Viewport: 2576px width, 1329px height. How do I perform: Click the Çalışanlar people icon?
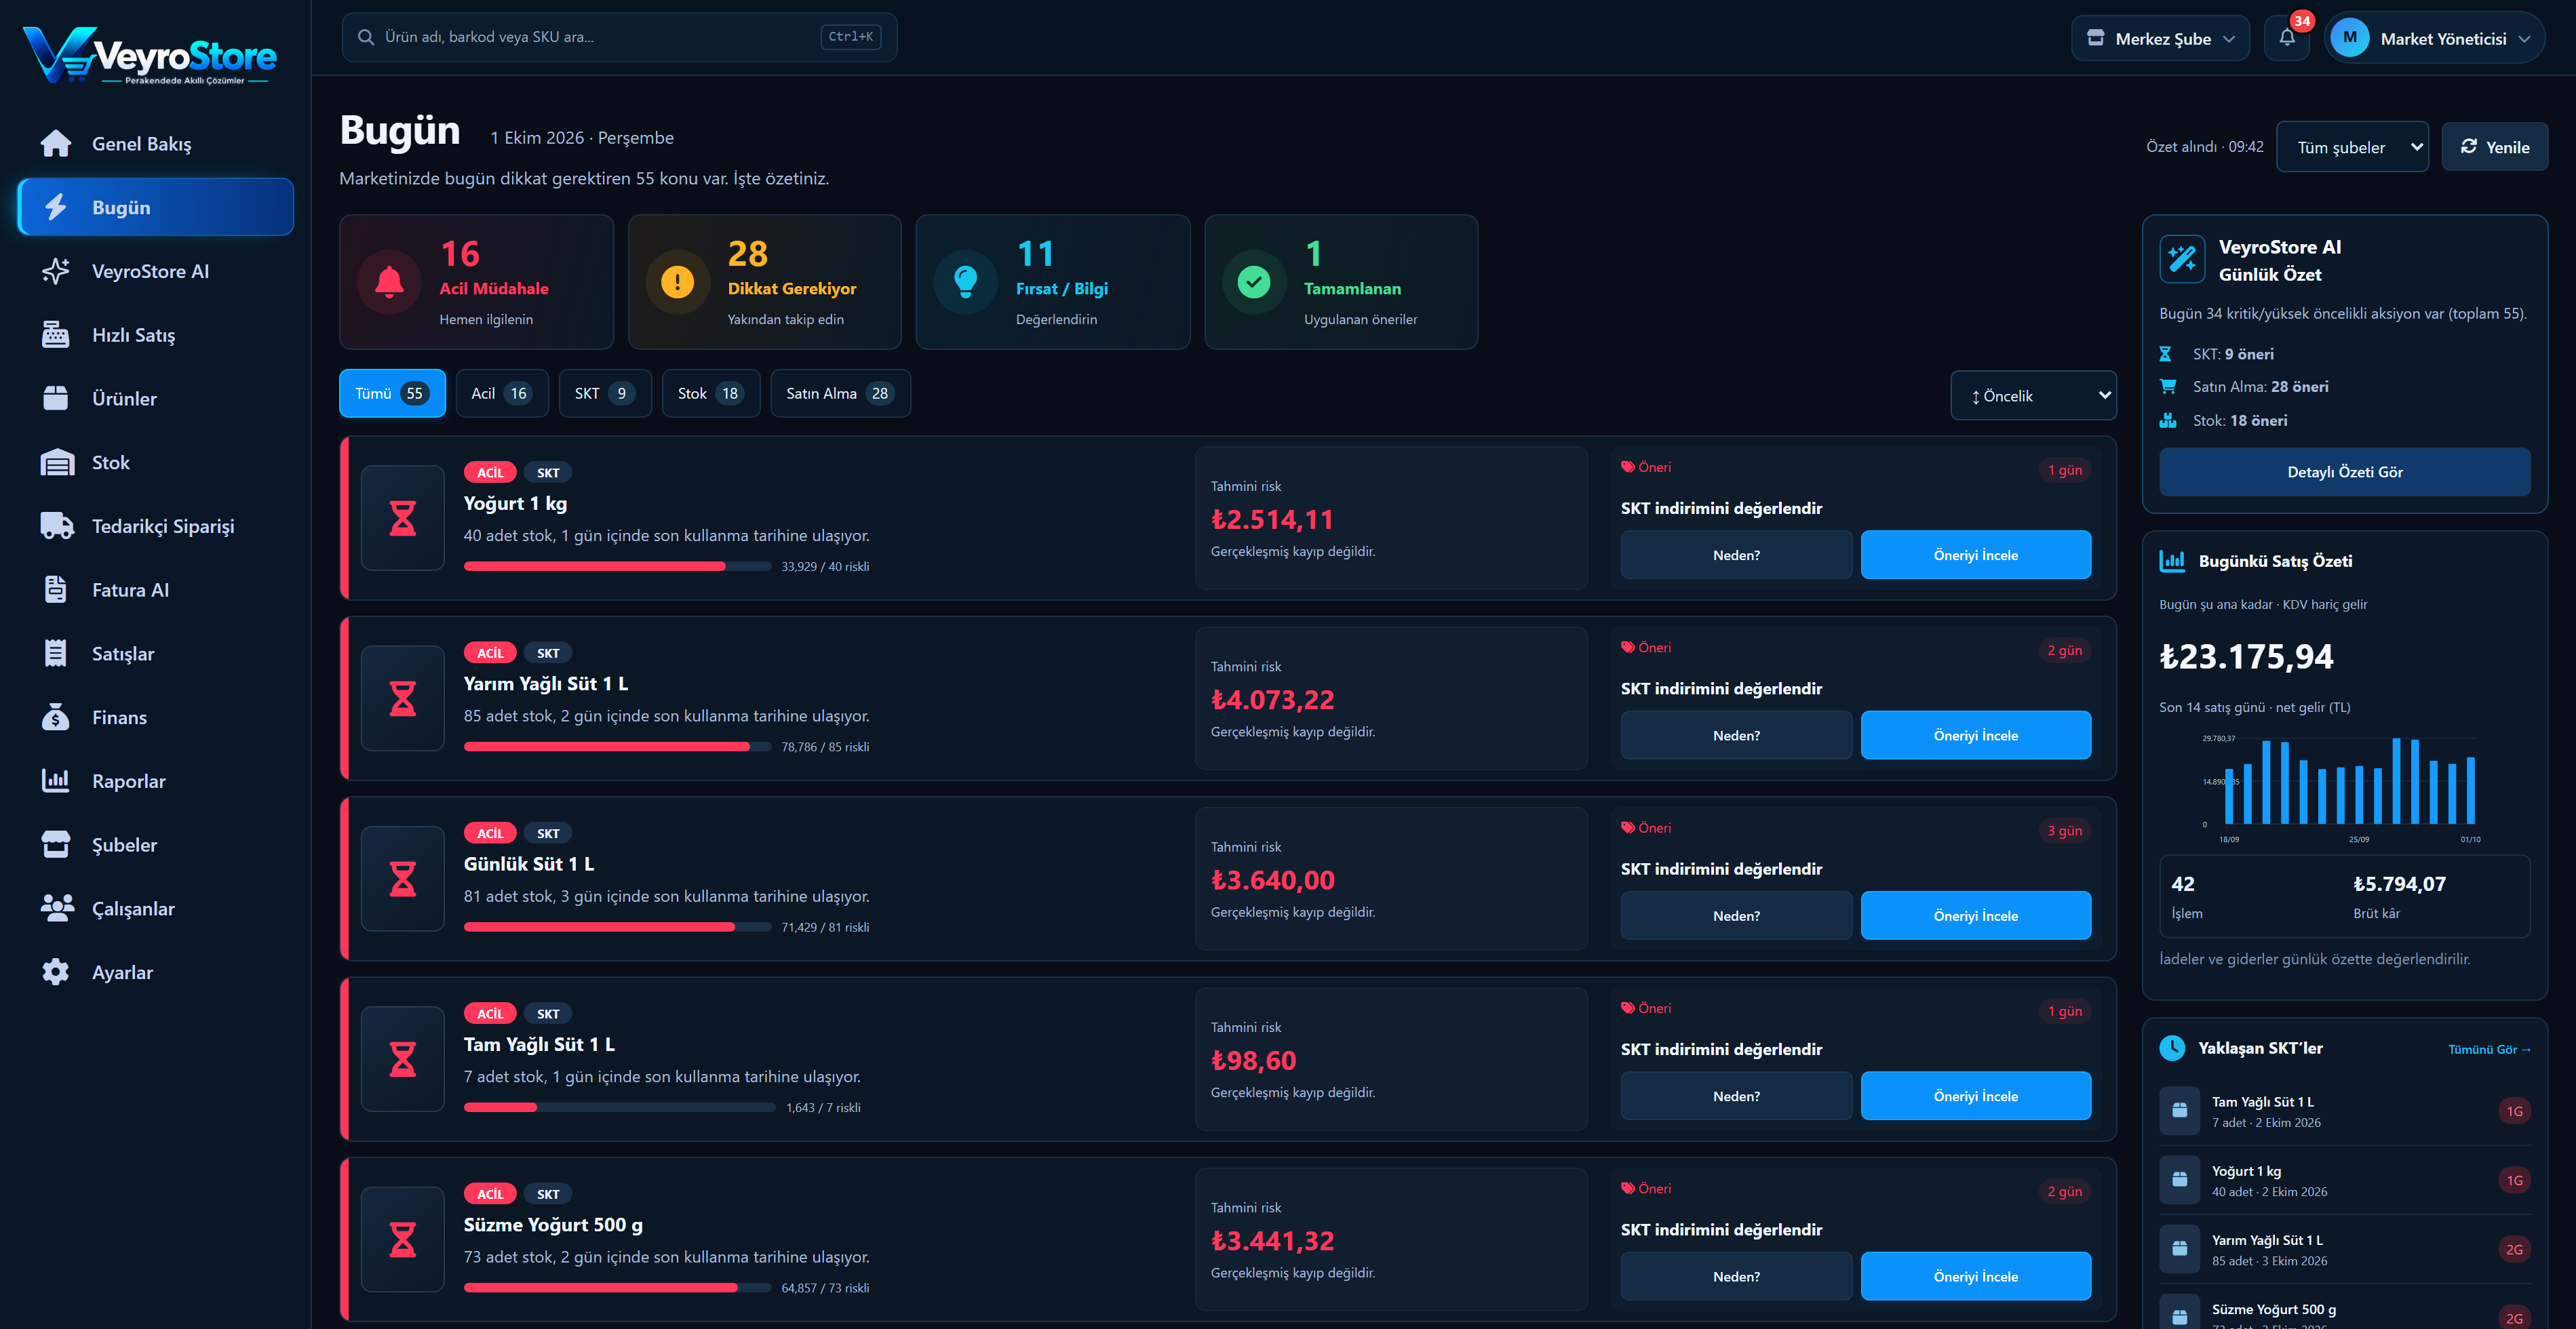coord(57,908)
